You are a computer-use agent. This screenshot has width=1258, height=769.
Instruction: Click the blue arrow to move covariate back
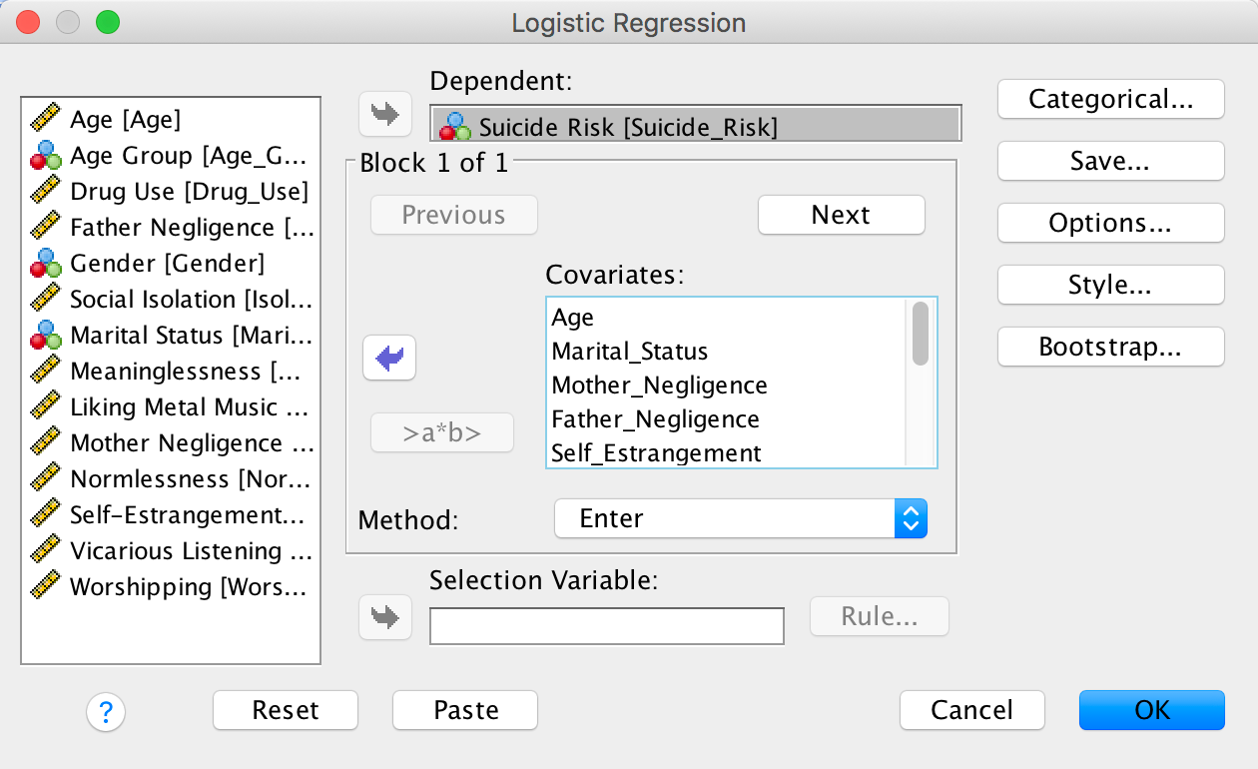tap(388, 358)
